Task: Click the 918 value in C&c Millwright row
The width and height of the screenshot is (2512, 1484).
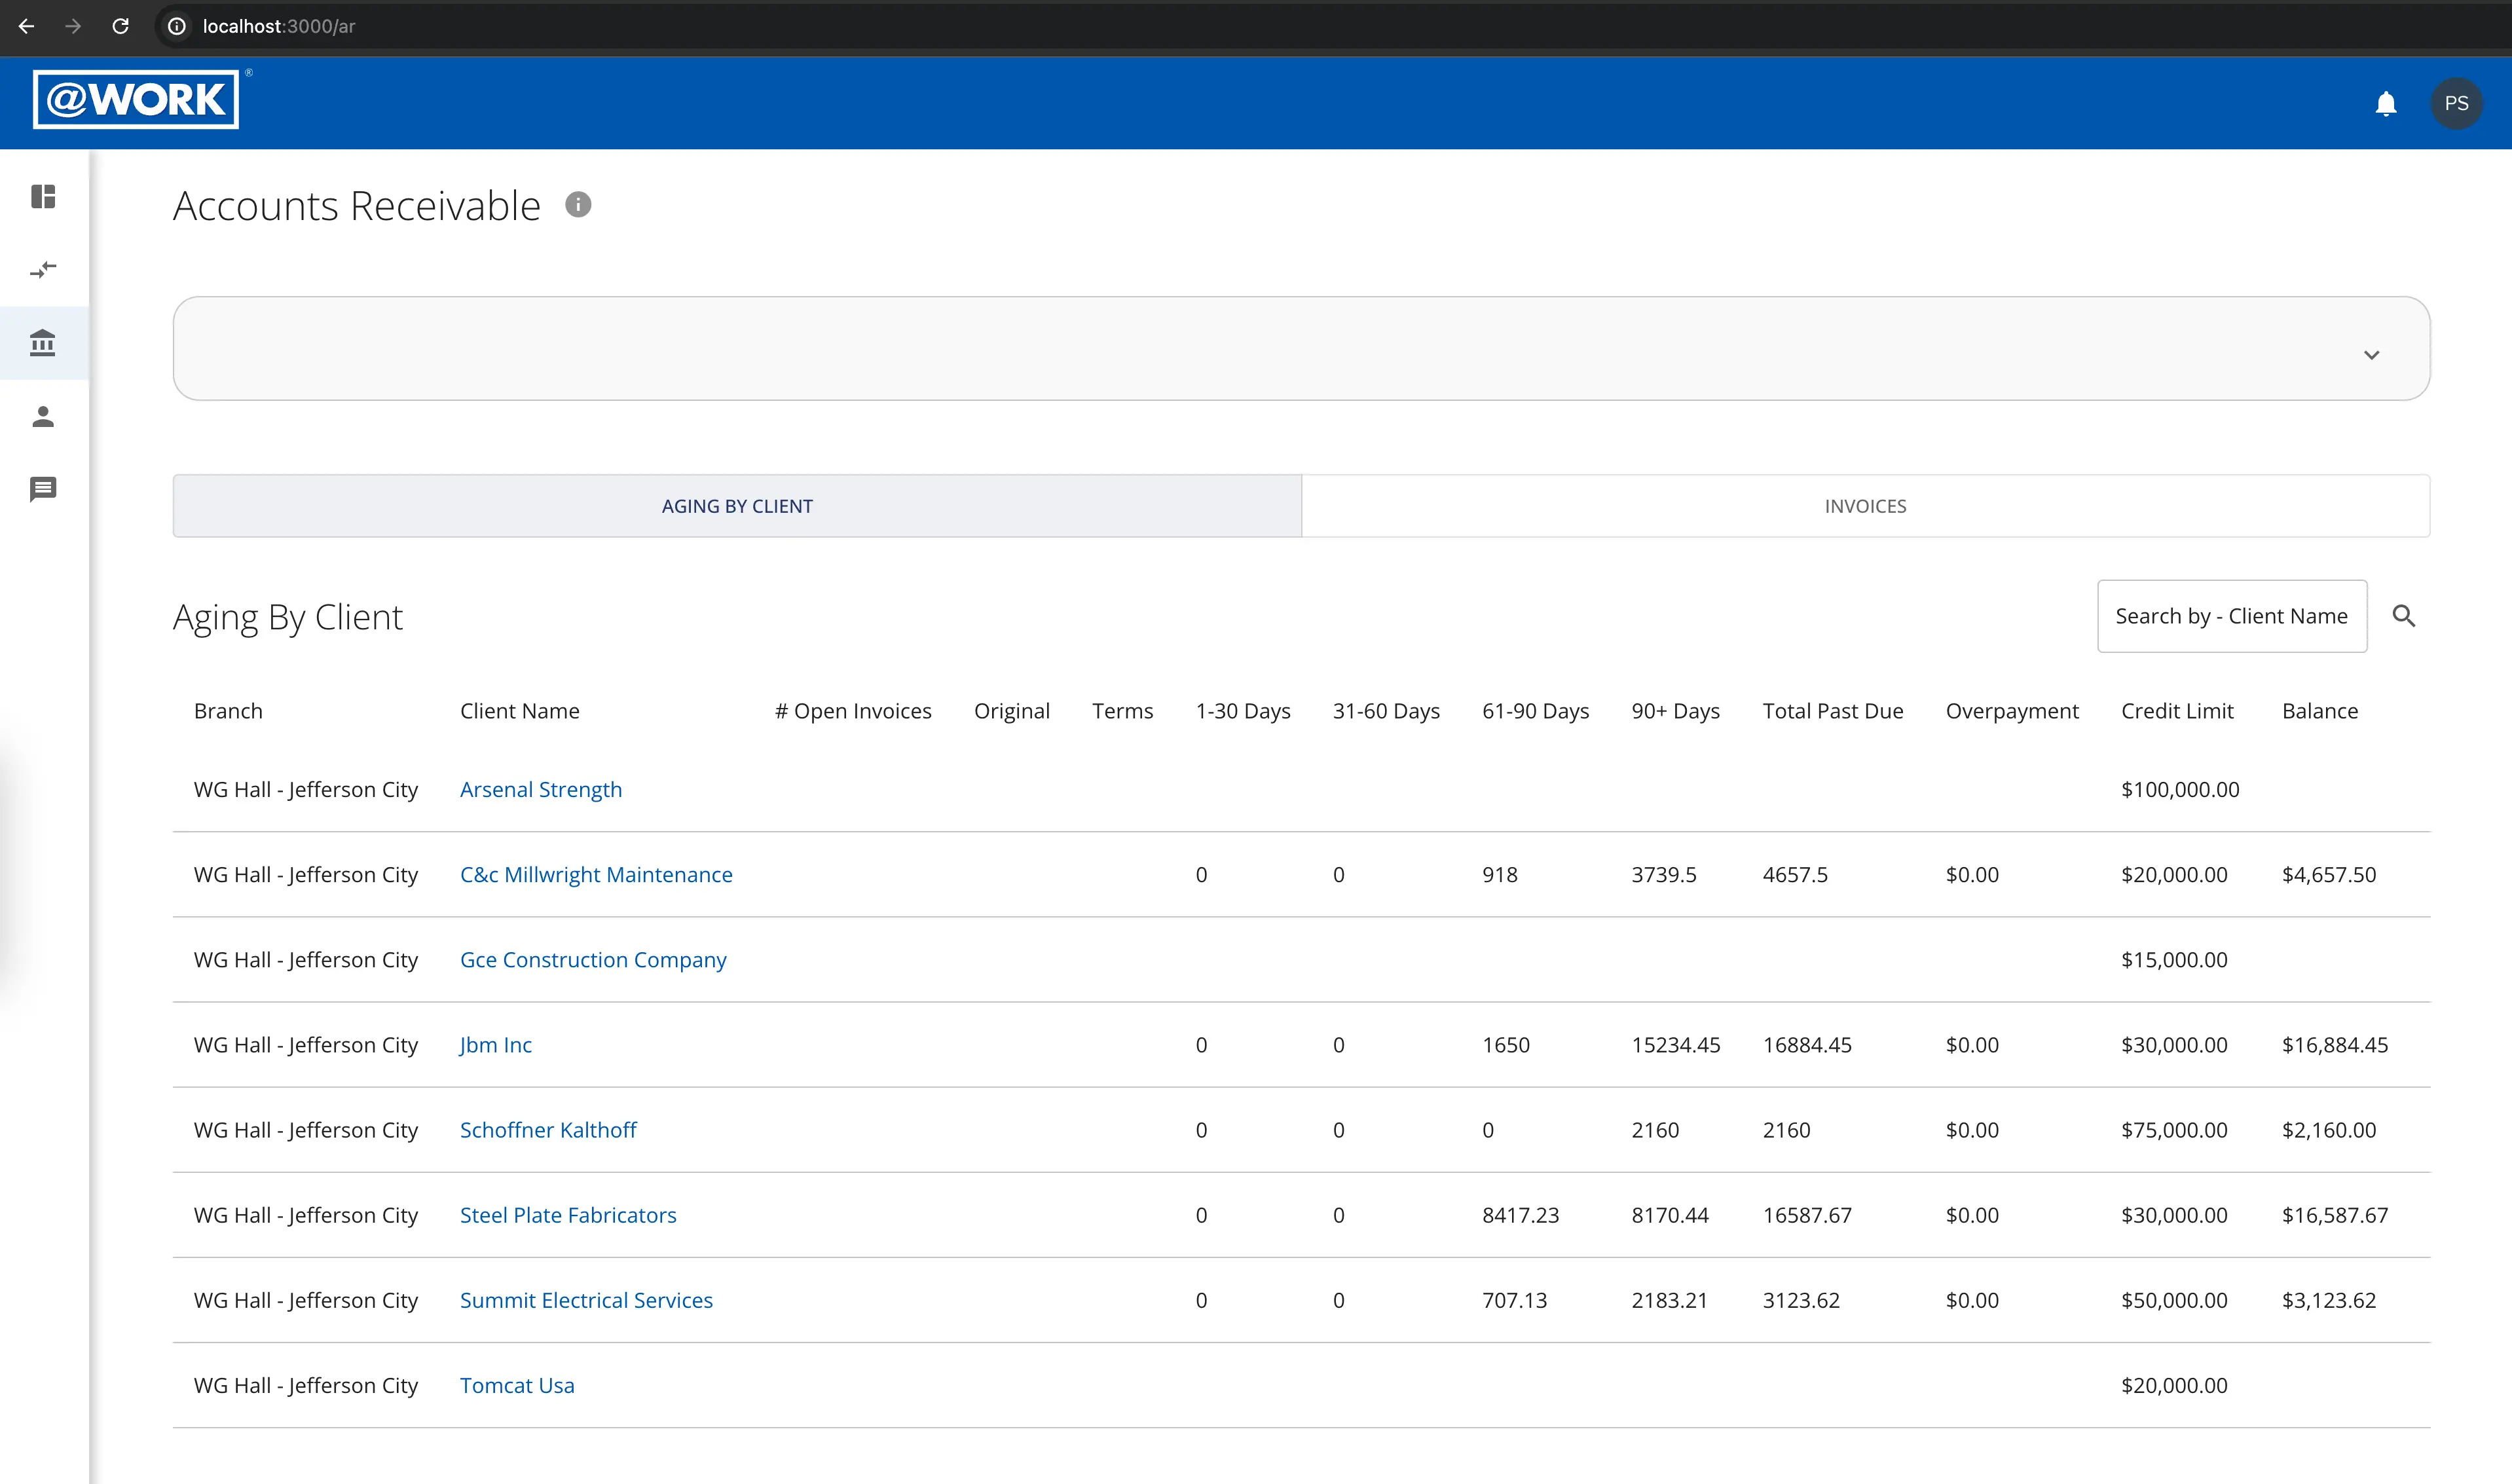Action: (x=1500, y=874)
